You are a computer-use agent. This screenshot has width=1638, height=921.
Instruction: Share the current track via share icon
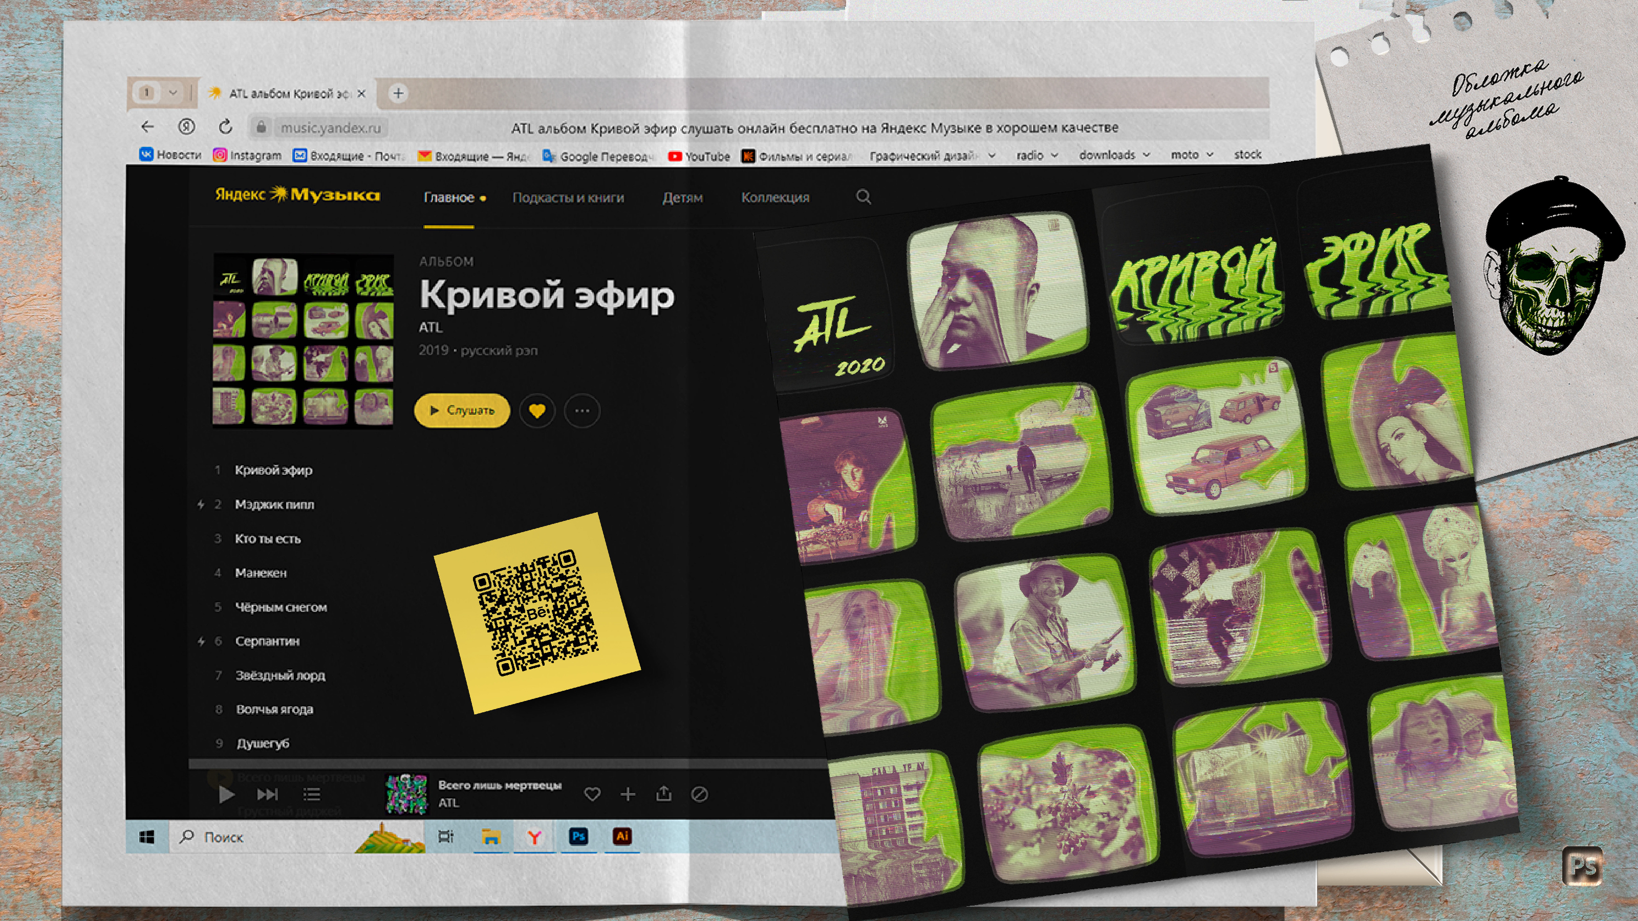point(663,794)
